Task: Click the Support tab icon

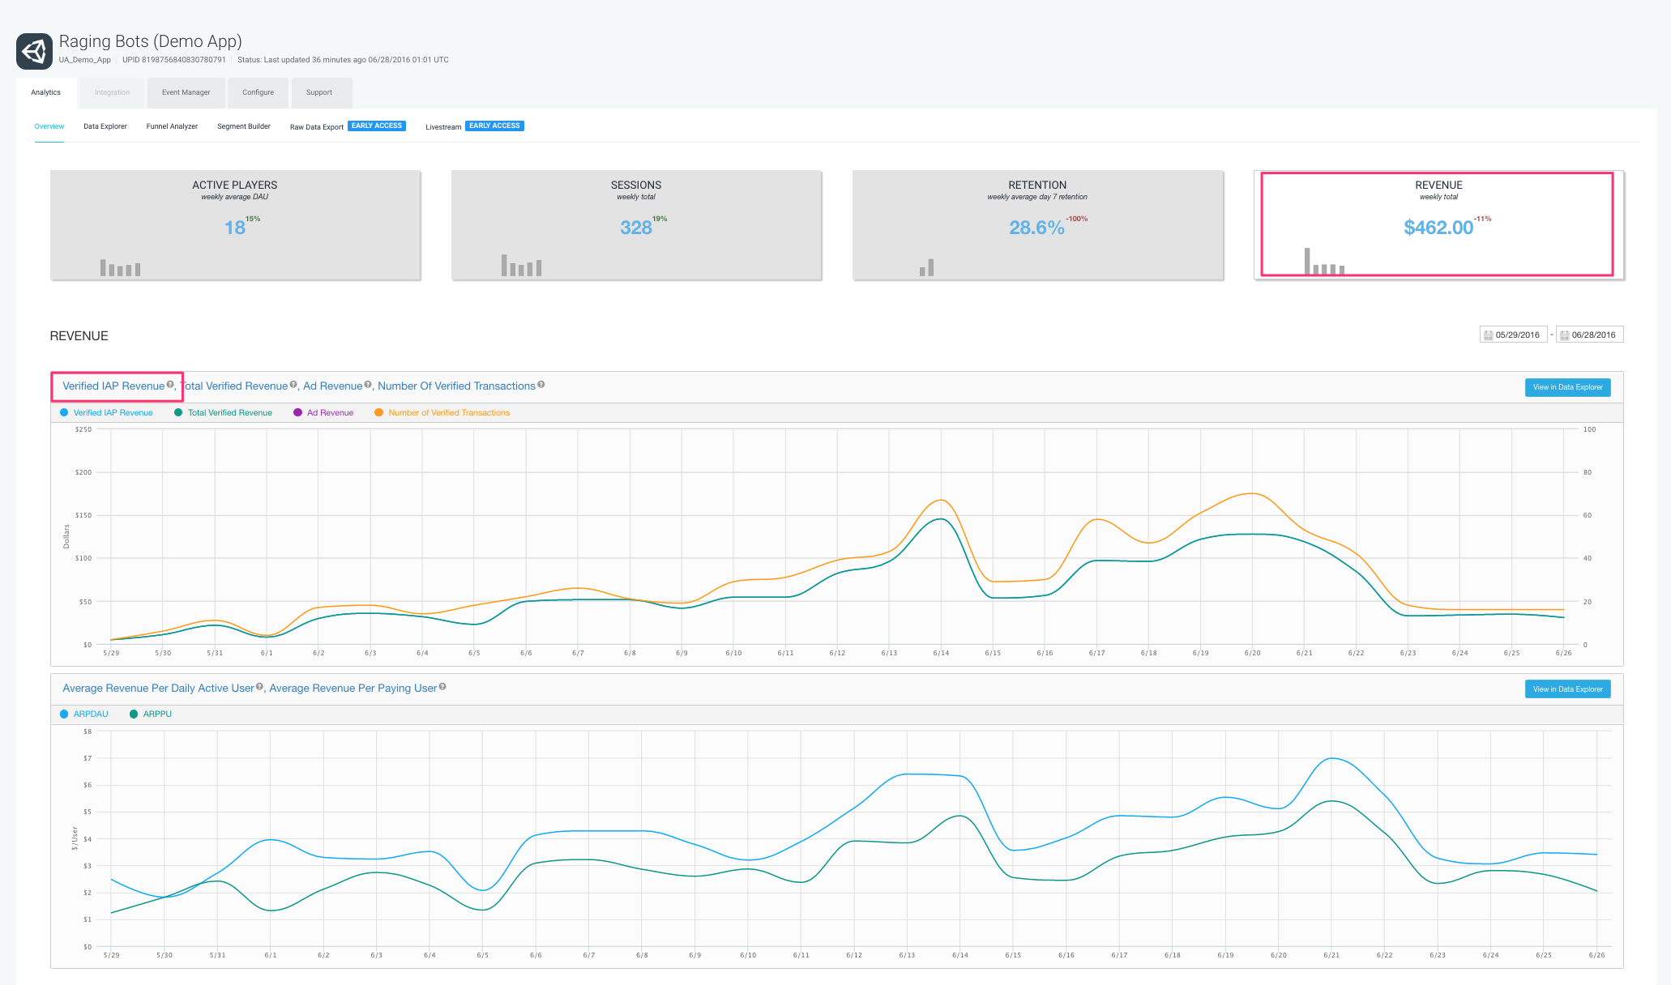Action: tap(317, 92)
